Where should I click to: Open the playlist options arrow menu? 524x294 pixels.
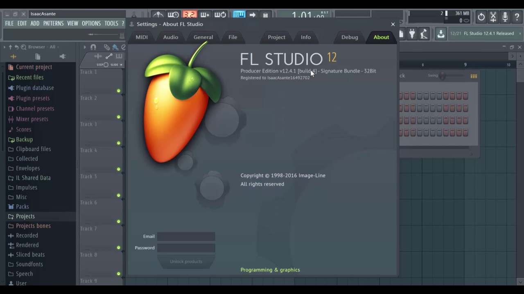[85, 47]
